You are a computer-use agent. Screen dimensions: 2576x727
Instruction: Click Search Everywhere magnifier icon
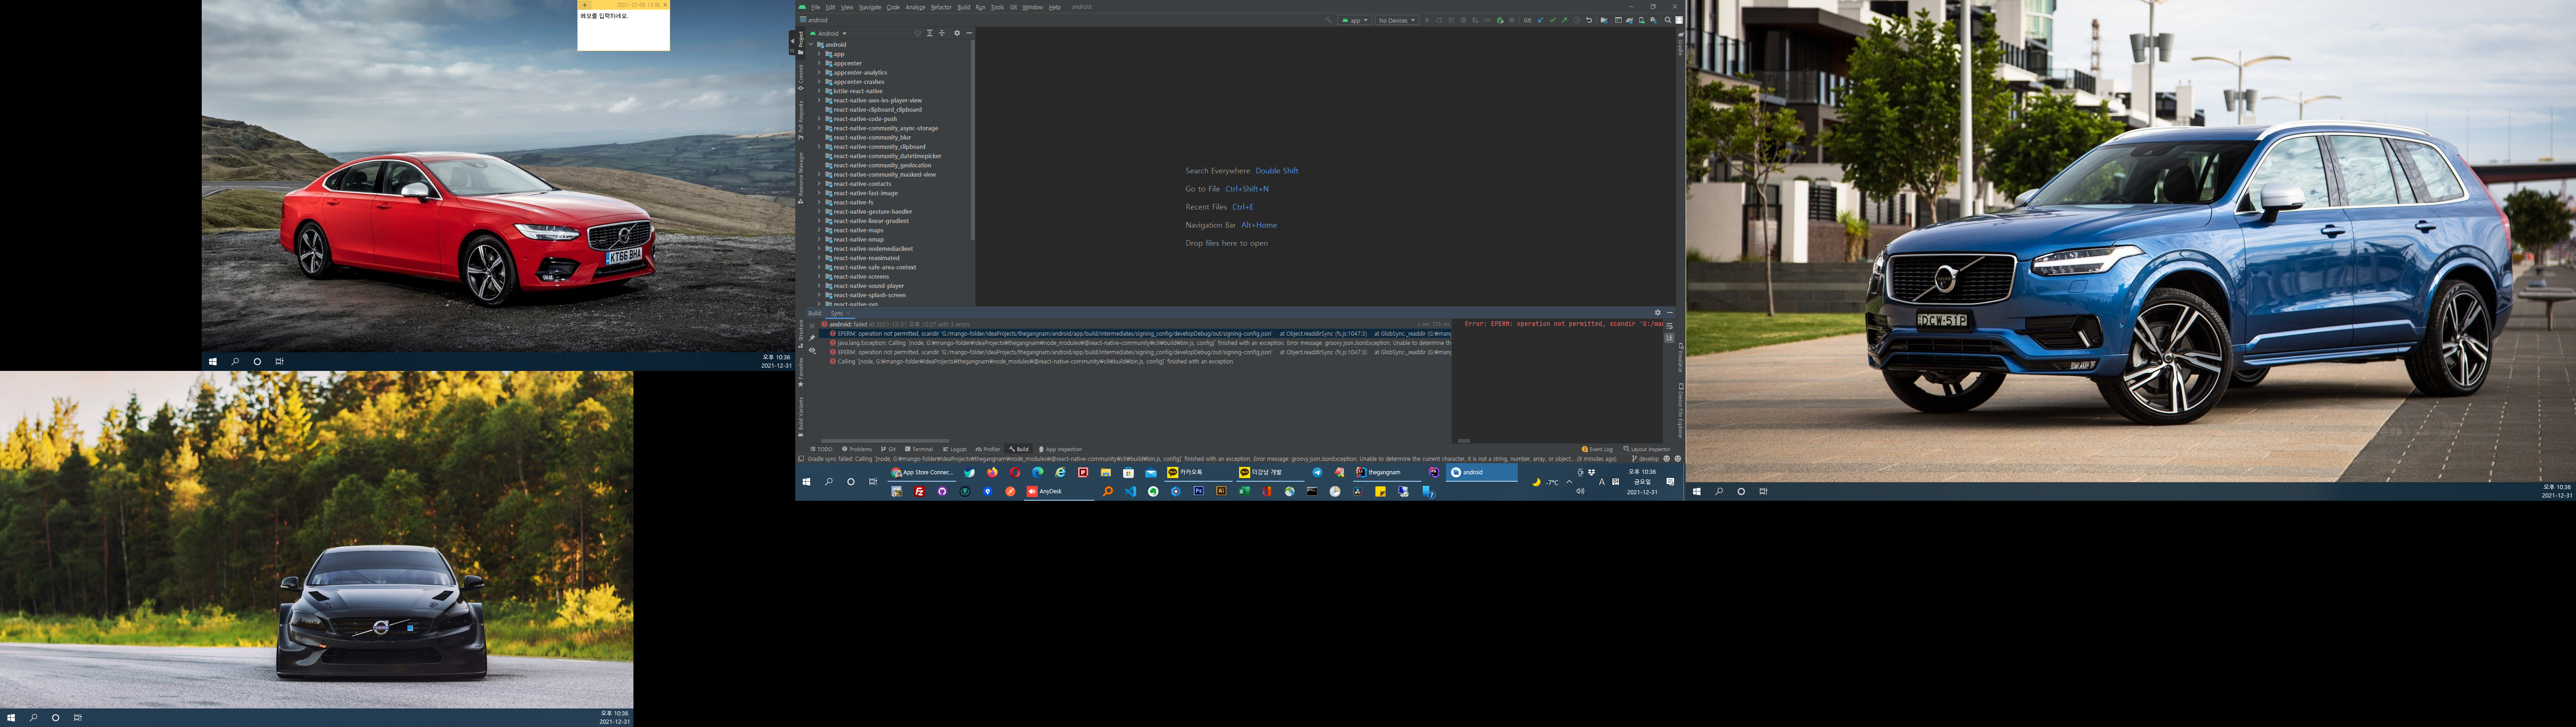[x=1668, y=20]
